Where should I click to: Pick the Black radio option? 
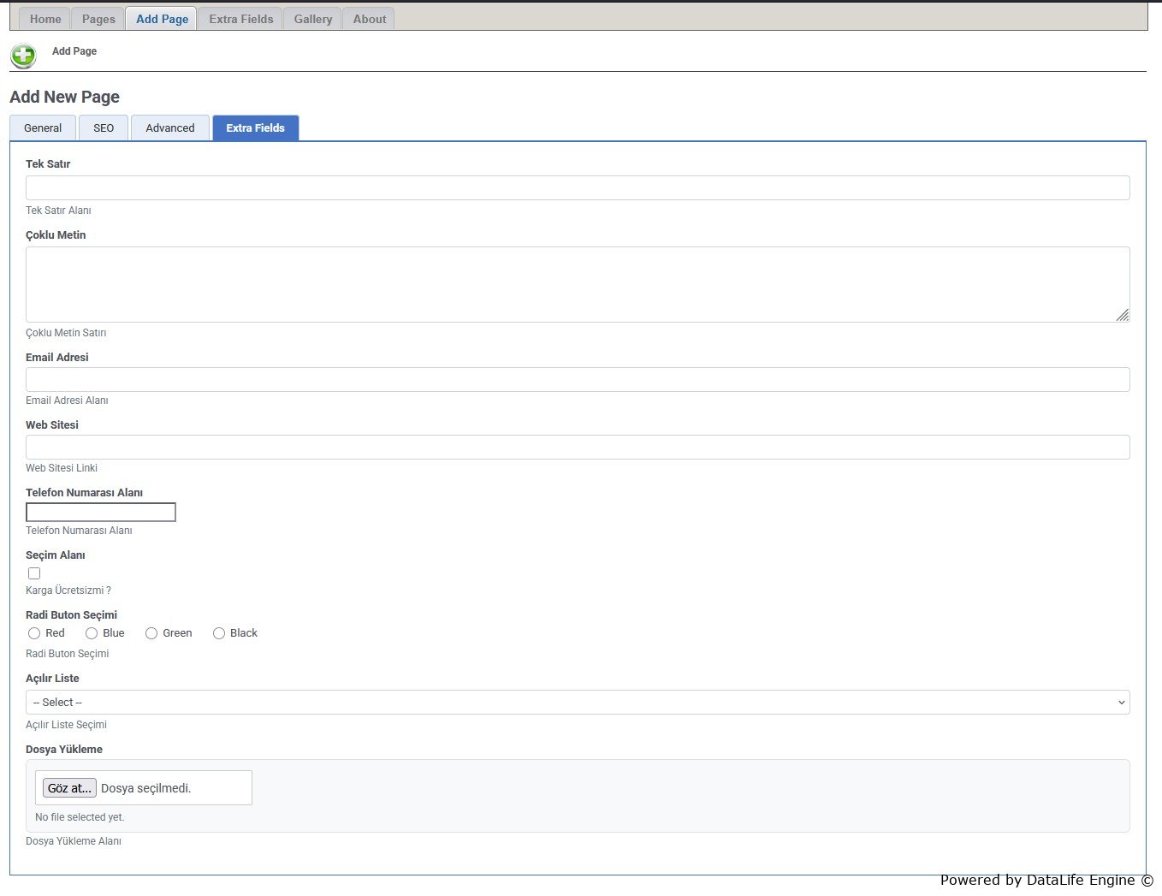click(219, 633)
